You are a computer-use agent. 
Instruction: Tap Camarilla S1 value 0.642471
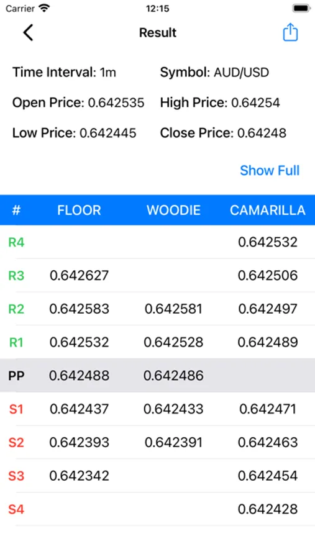coord(268,409)
